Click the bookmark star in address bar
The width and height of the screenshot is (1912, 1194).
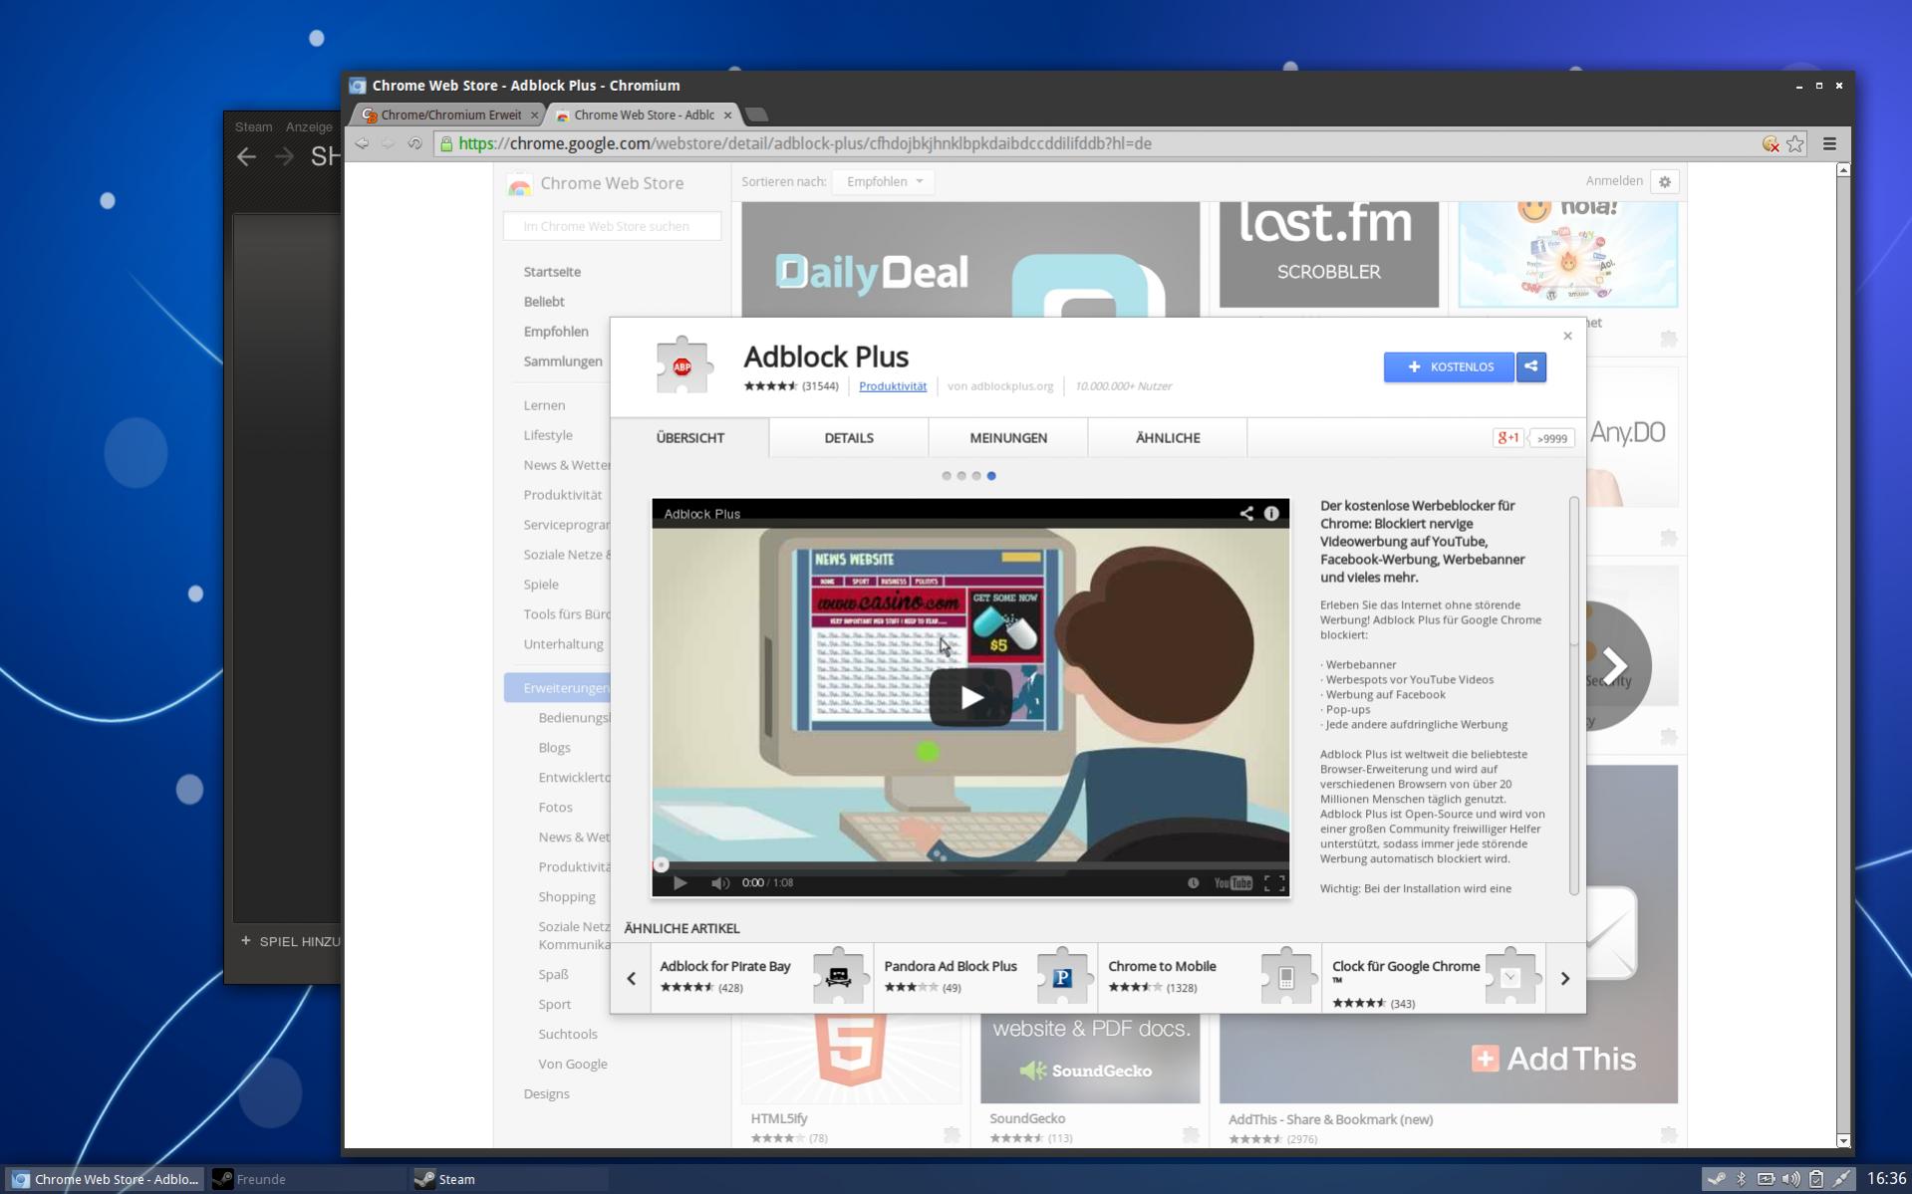[1794, 143]
